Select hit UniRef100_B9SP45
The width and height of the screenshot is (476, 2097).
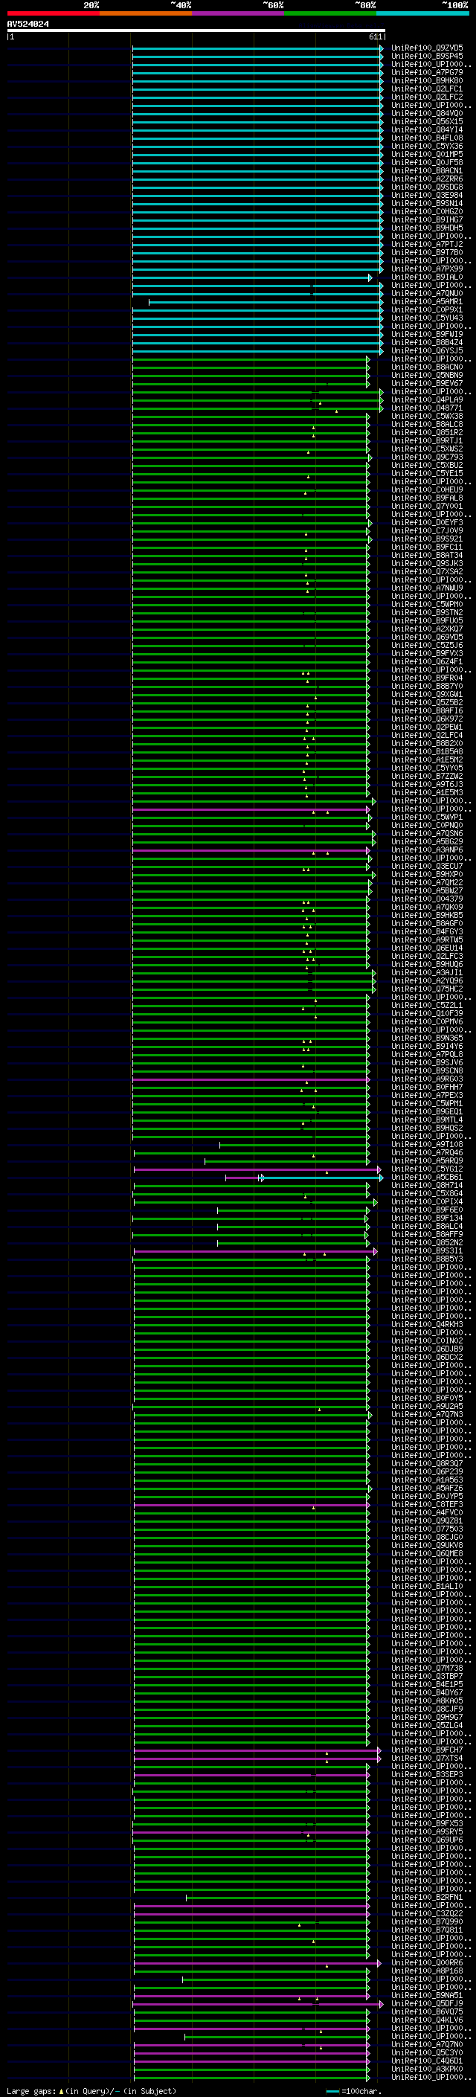pyautogui.click(x=427, y=57)
